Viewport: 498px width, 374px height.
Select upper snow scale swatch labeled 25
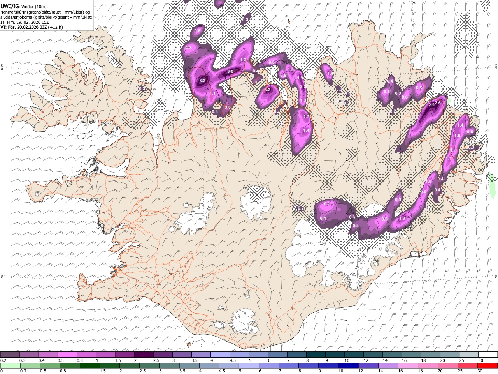(x=469, y=355)
